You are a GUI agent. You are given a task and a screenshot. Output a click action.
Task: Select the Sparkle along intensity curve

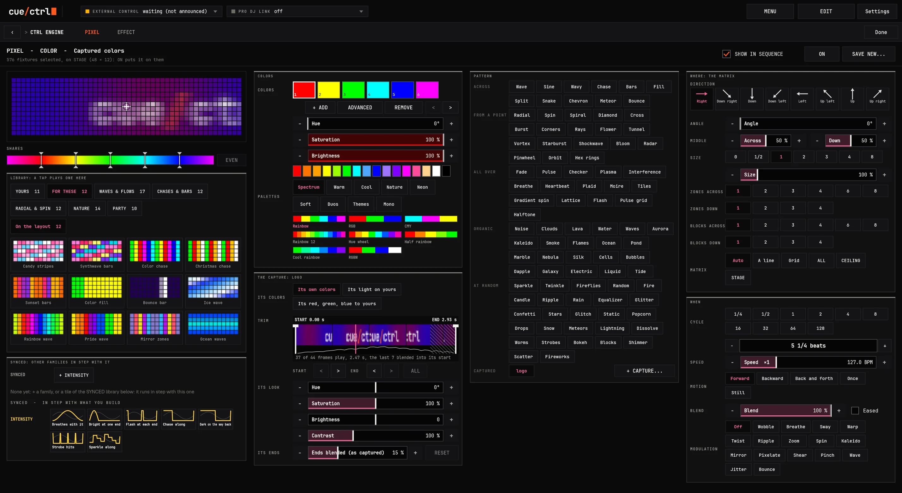(104, 441)
